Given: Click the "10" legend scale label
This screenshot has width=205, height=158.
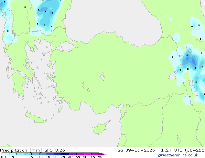Looking at the screenshot, I should coord(40,157).
